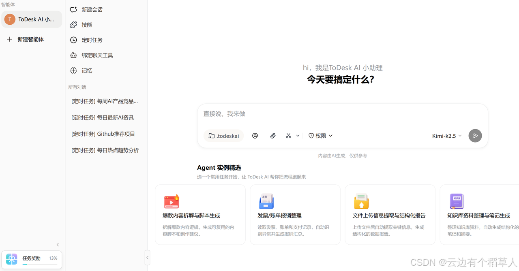Click the folder icon in .todeskai chip
Image resolution: width=519 pixels, height=271 pixels.
point(211,136)
